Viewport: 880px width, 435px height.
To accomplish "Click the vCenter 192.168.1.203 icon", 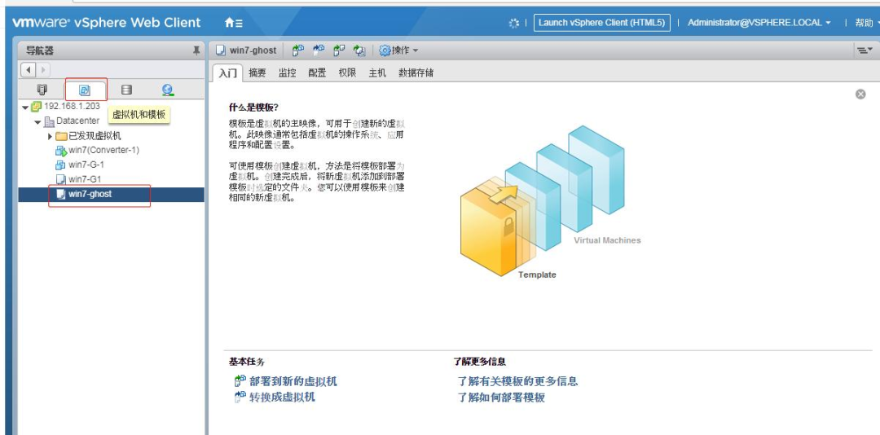I will 37,106.
